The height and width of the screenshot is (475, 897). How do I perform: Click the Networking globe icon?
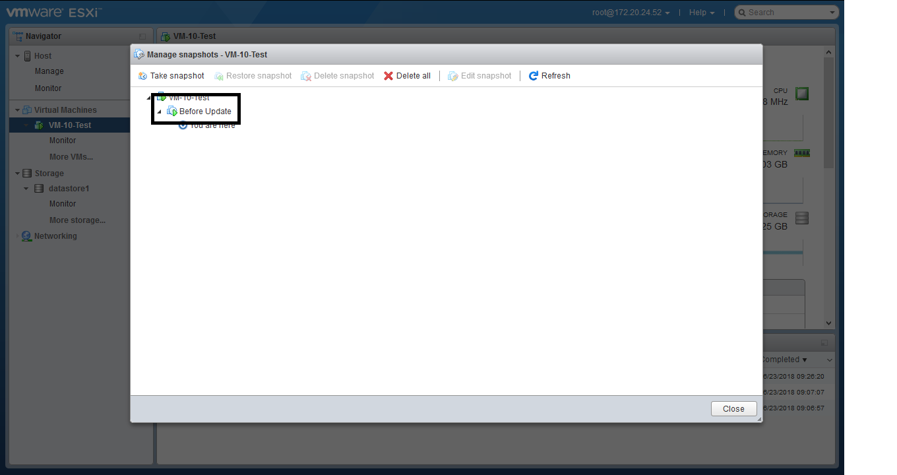(x=26, y=236)
